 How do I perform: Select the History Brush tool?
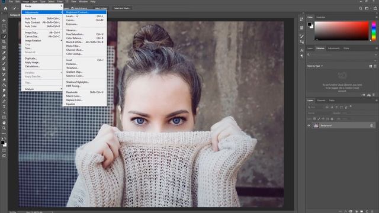tap(4, 74)
